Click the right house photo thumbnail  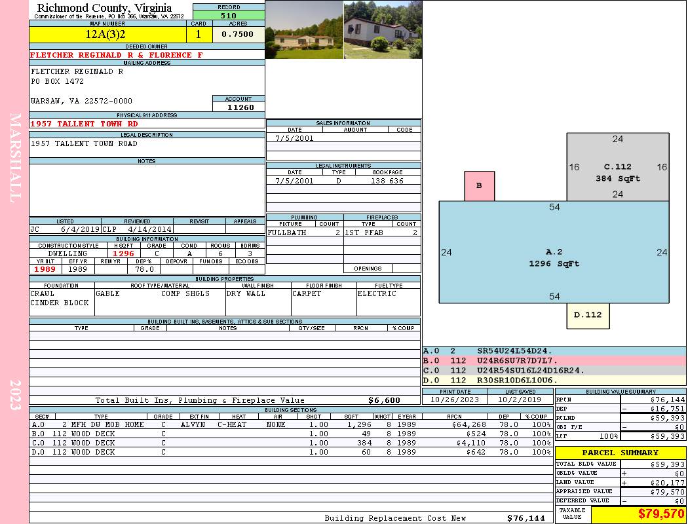click(x=383, y=29)
